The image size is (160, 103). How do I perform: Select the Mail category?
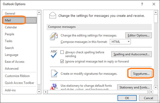pos(20,20)
